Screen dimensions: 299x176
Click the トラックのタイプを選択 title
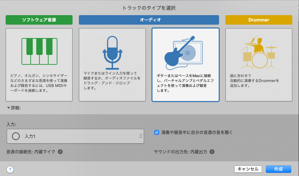pyautogui.click(x=149, y=8)
